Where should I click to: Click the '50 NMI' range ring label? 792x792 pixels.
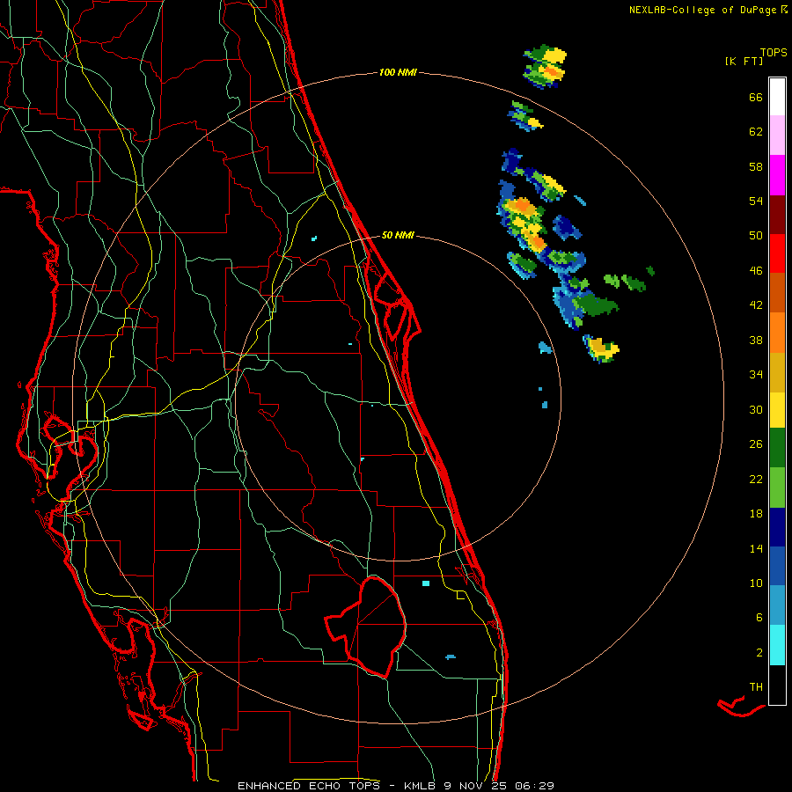pyautogui.click(x=398, y=235)
